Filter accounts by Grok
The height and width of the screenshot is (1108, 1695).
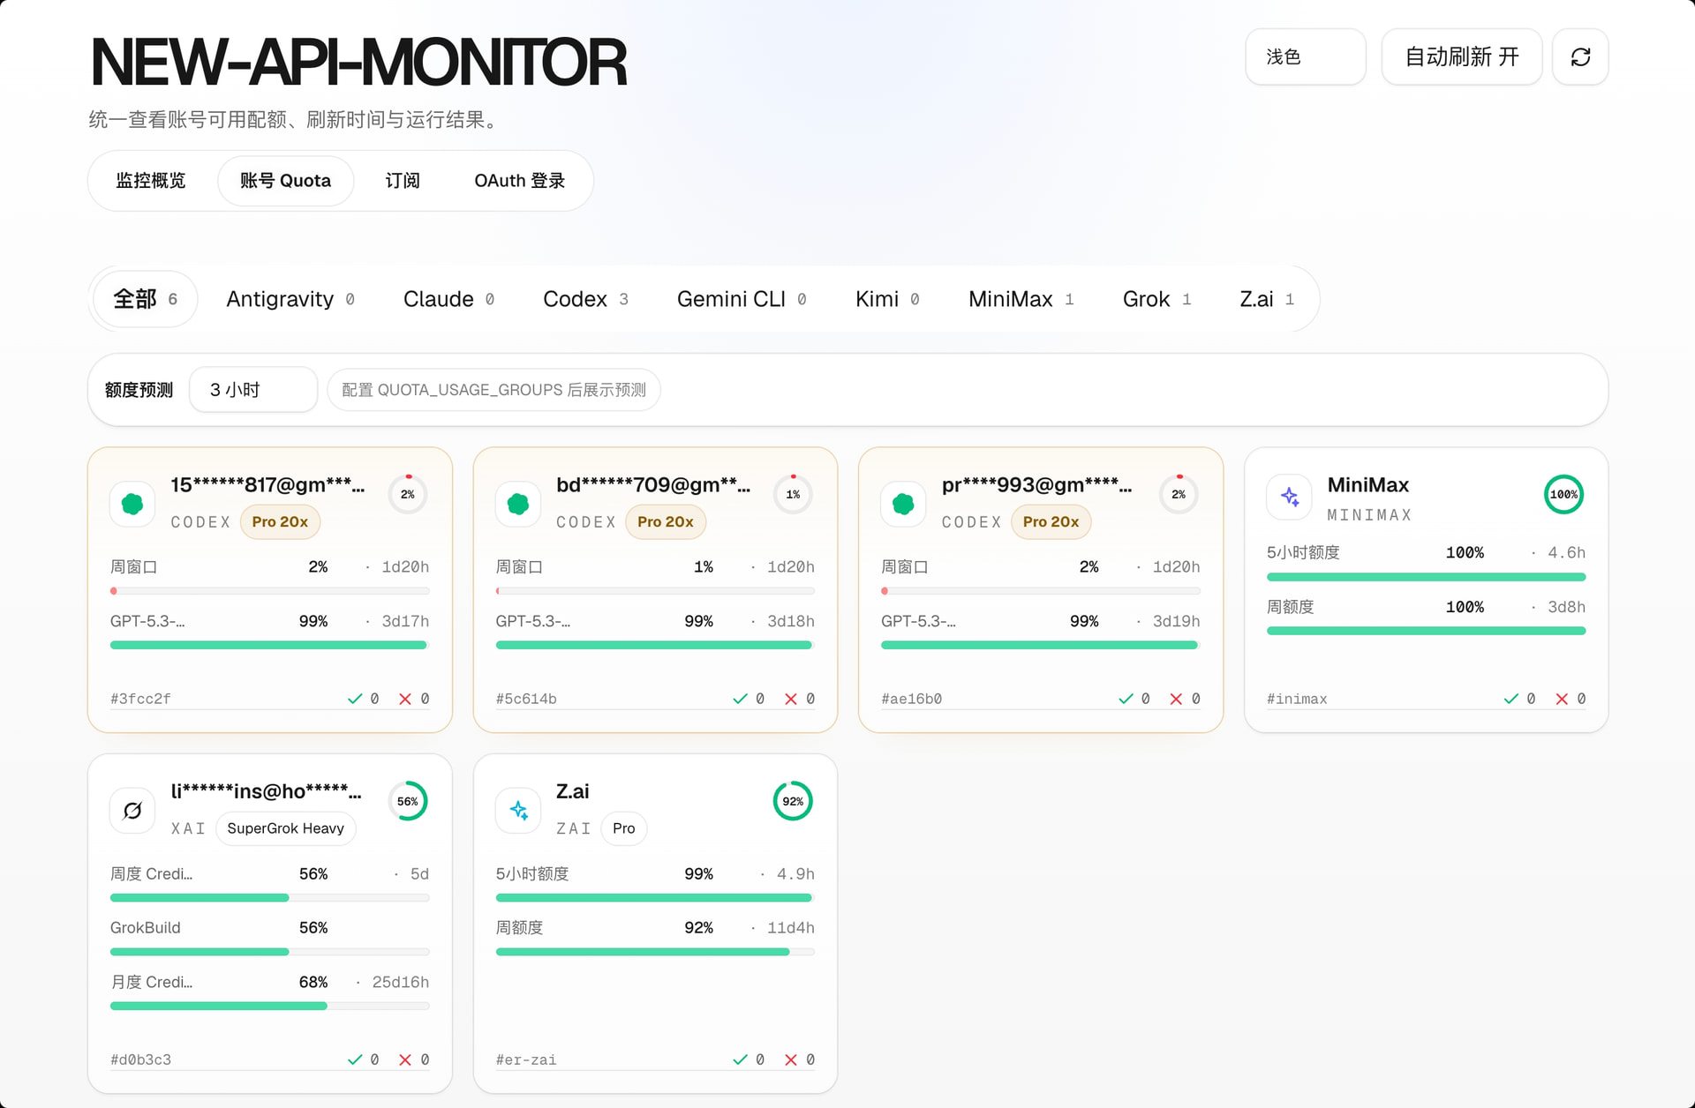click(1156, 299)
